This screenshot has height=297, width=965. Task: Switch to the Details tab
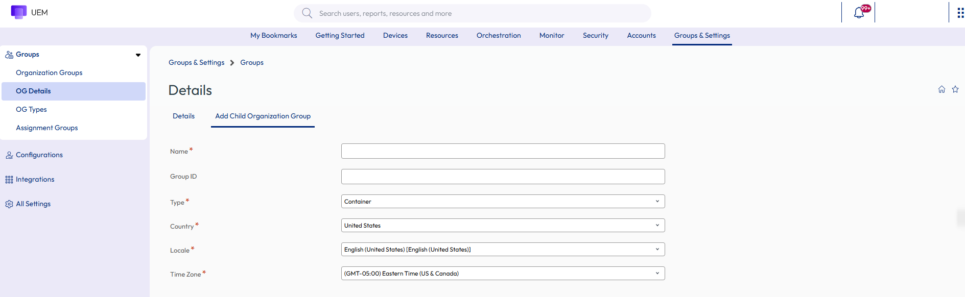[x=184, y=116]
